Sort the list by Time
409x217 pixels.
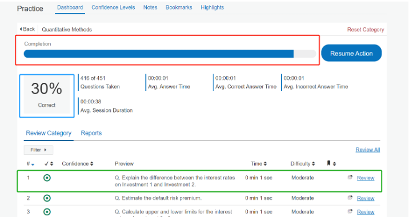tap(259, 164)
